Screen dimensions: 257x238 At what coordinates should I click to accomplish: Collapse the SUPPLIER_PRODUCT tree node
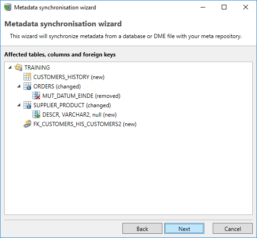click(19, 105)
